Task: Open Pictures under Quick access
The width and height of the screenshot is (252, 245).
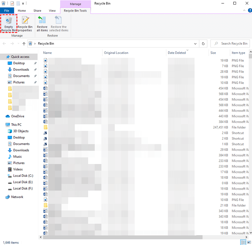Action: click(x=19, y=82)
